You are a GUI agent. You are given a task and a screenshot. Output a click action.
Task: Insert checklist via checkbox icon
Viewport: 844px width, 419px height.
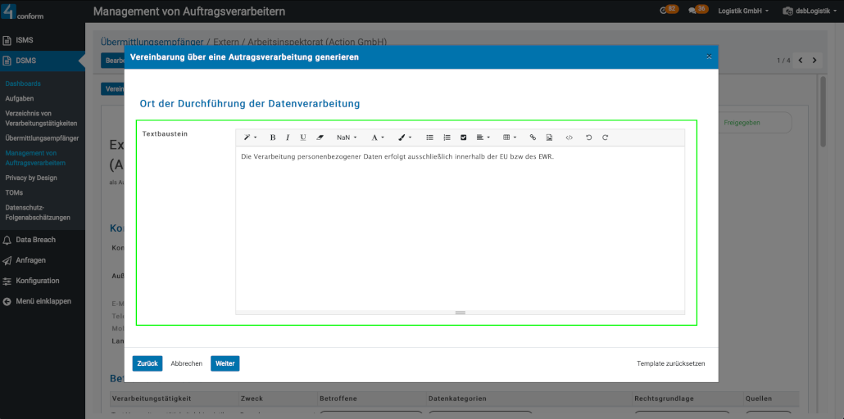(463, 137)
